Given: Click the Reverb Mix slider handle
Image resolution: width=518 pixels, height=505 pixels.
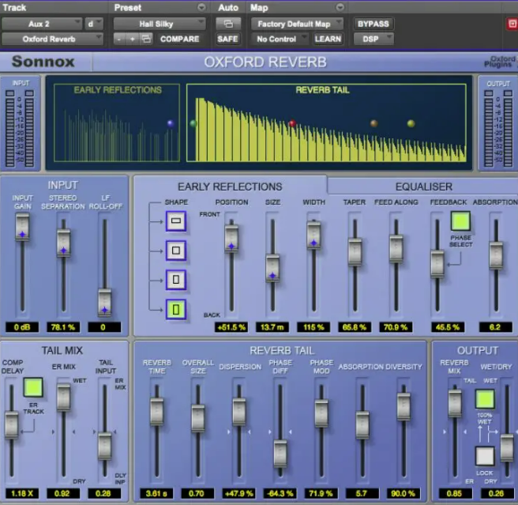Looking at the screenshot, I should (x=455, y=404).
